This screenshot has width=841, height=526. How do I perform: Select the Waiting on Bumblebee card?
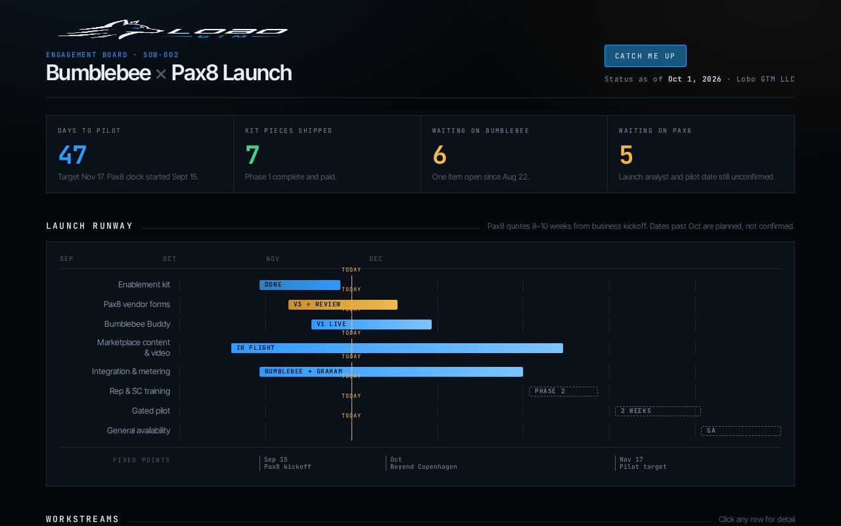(x=514, y=154)
